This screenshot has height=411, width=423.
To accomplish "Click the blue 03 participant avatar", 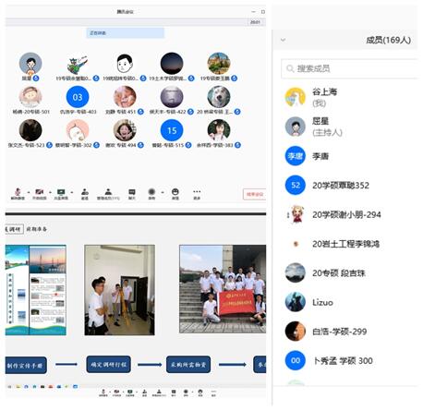I will pos(78,97).
